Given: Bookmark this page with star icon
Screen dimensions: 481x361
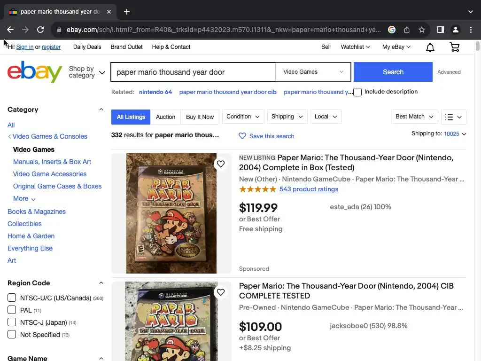Looking at the screenshot, I should [422, 30].
